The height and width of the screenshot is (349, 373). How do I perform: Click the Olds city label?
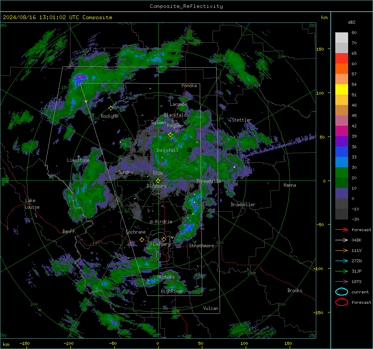tap(158, 173)
